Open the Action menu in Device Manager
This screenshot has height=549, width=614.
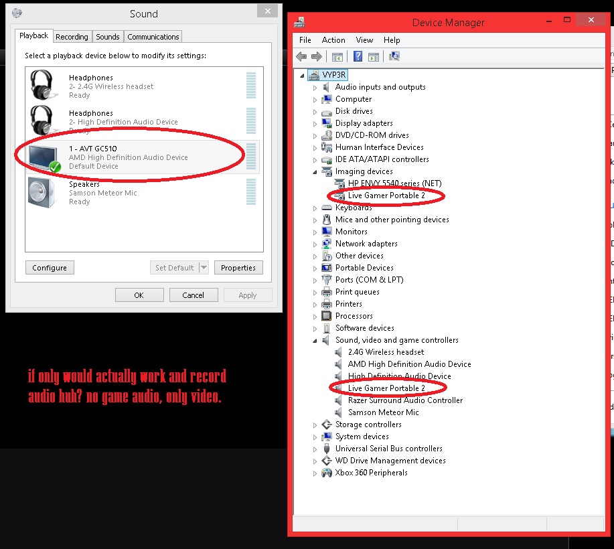[x=333, y=40]
